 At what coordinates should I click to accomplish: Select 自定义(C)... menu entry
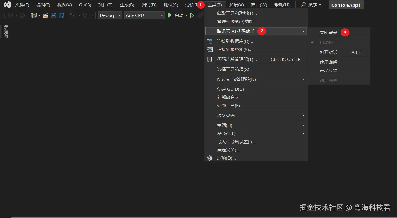click(x=256, y=150)
